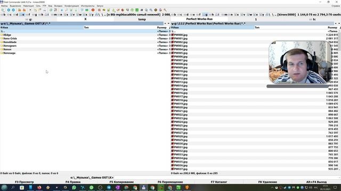Image resolution: width=341 pixels, height=191 pixels.
Task: Select drive h in right drive bar
Action: click(x=211, y=14)
